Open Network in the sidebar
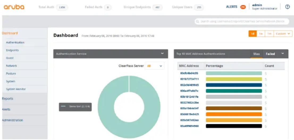The width and height of the screenshot is (294, 140). click(11, 66)
